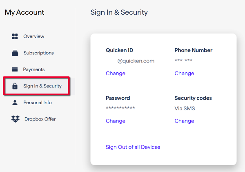This screenshot has height=172, width=245.
Task: View the Dropbox Offer page
Action: pyautogui.click(x=40, y=119)
